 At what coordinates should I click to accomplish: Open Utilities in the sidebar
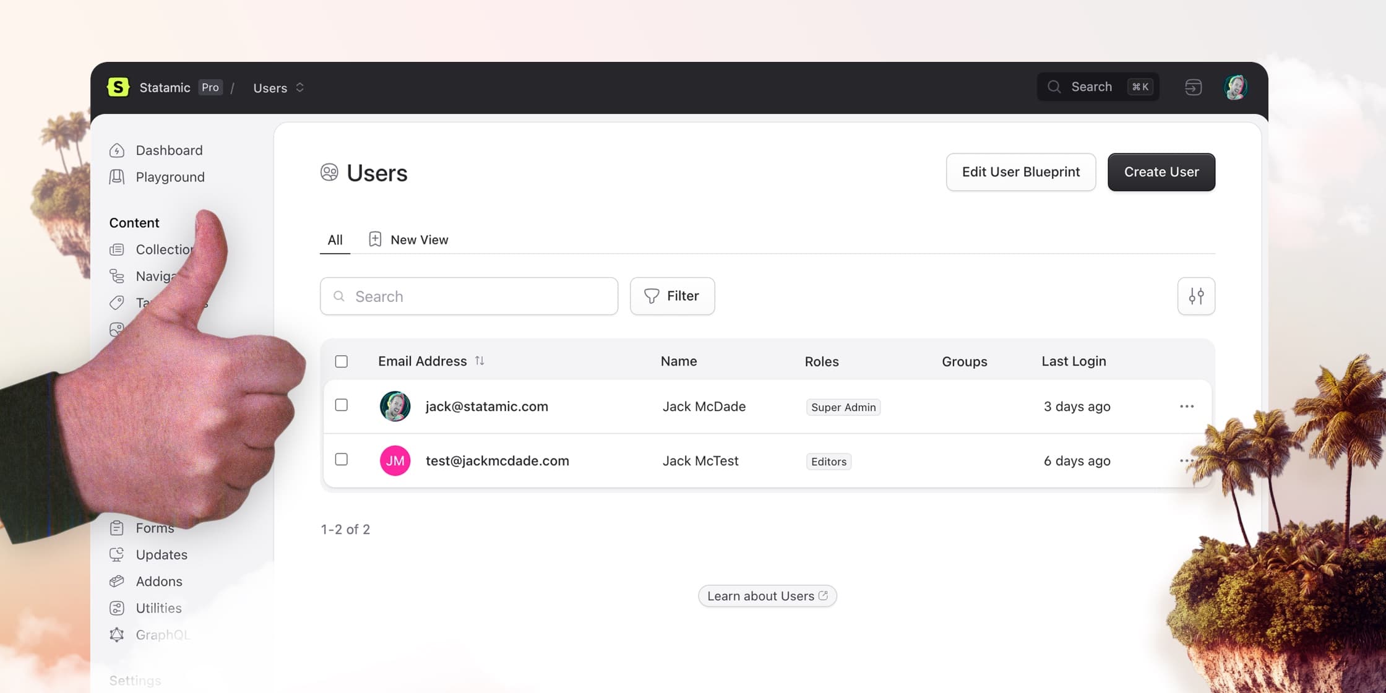coord(145,608)
